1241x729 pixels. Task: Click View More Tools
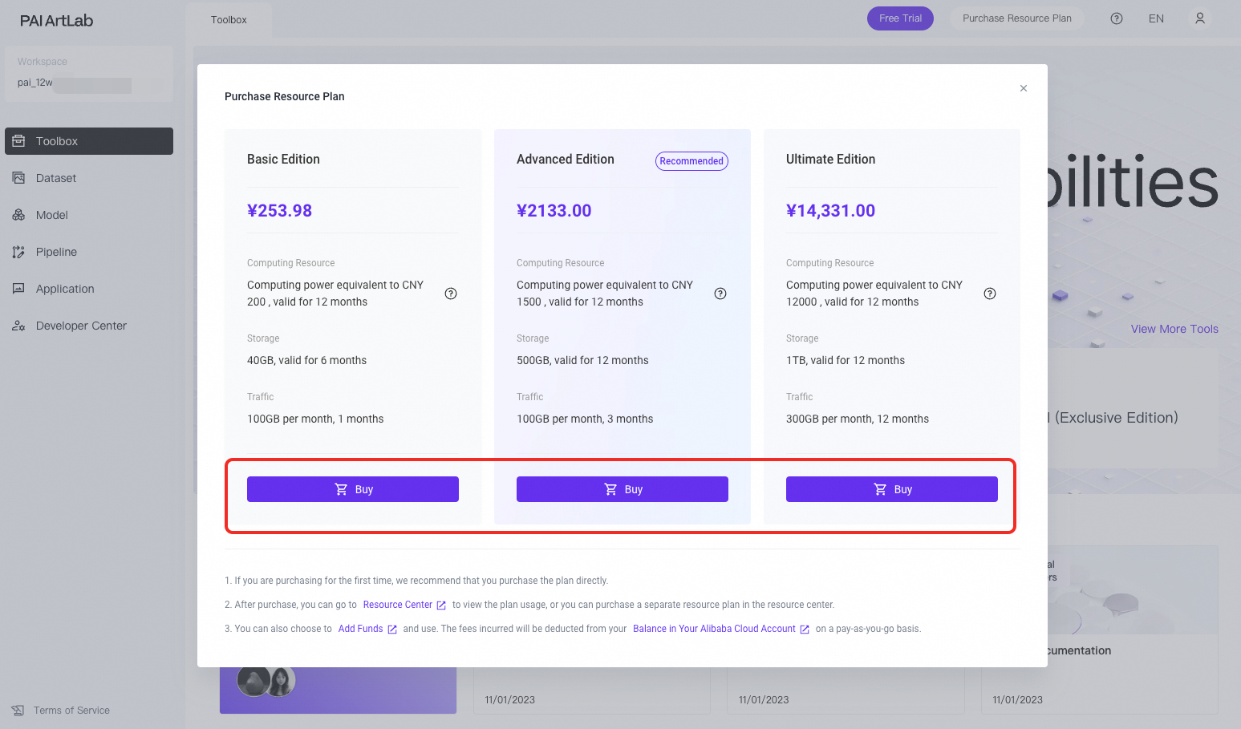tap(1174, 328)
